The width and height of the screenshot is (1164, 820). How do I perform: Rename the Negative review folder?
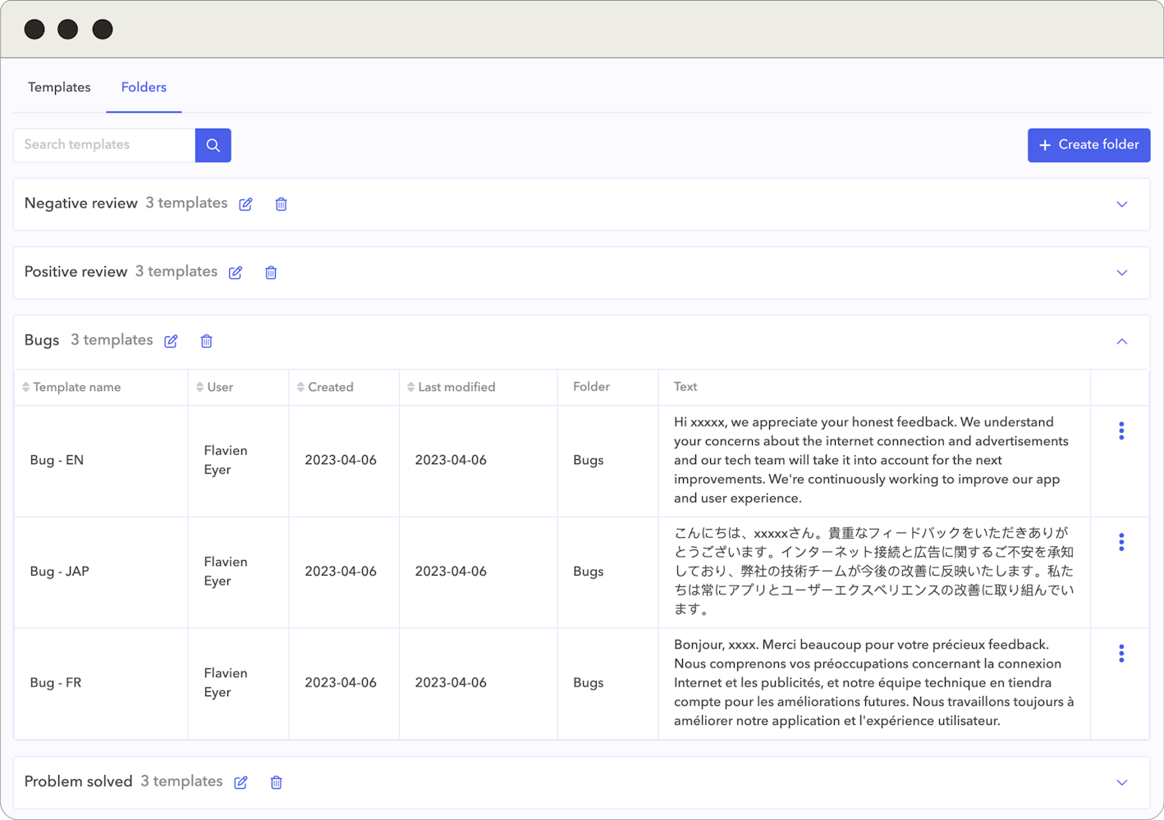click(x=245, y=203)
